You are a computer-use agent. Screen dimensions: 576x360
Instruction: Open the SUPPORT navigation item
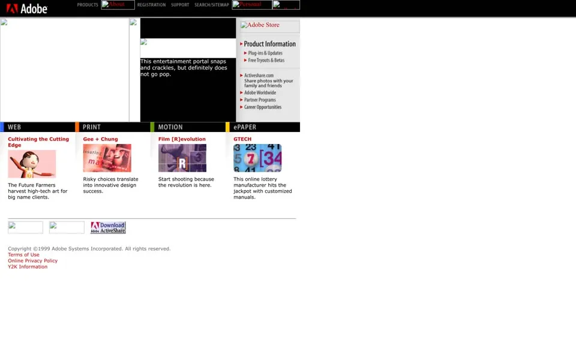tap(180, 5)
